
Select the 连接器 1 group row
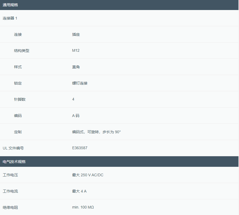(x=10, y=18)
